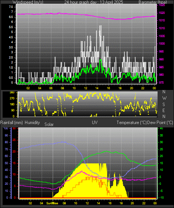The width and height of the screenshot is (174, 208).
Task: Select the "Humidity" label
Action: coord(32,123)
